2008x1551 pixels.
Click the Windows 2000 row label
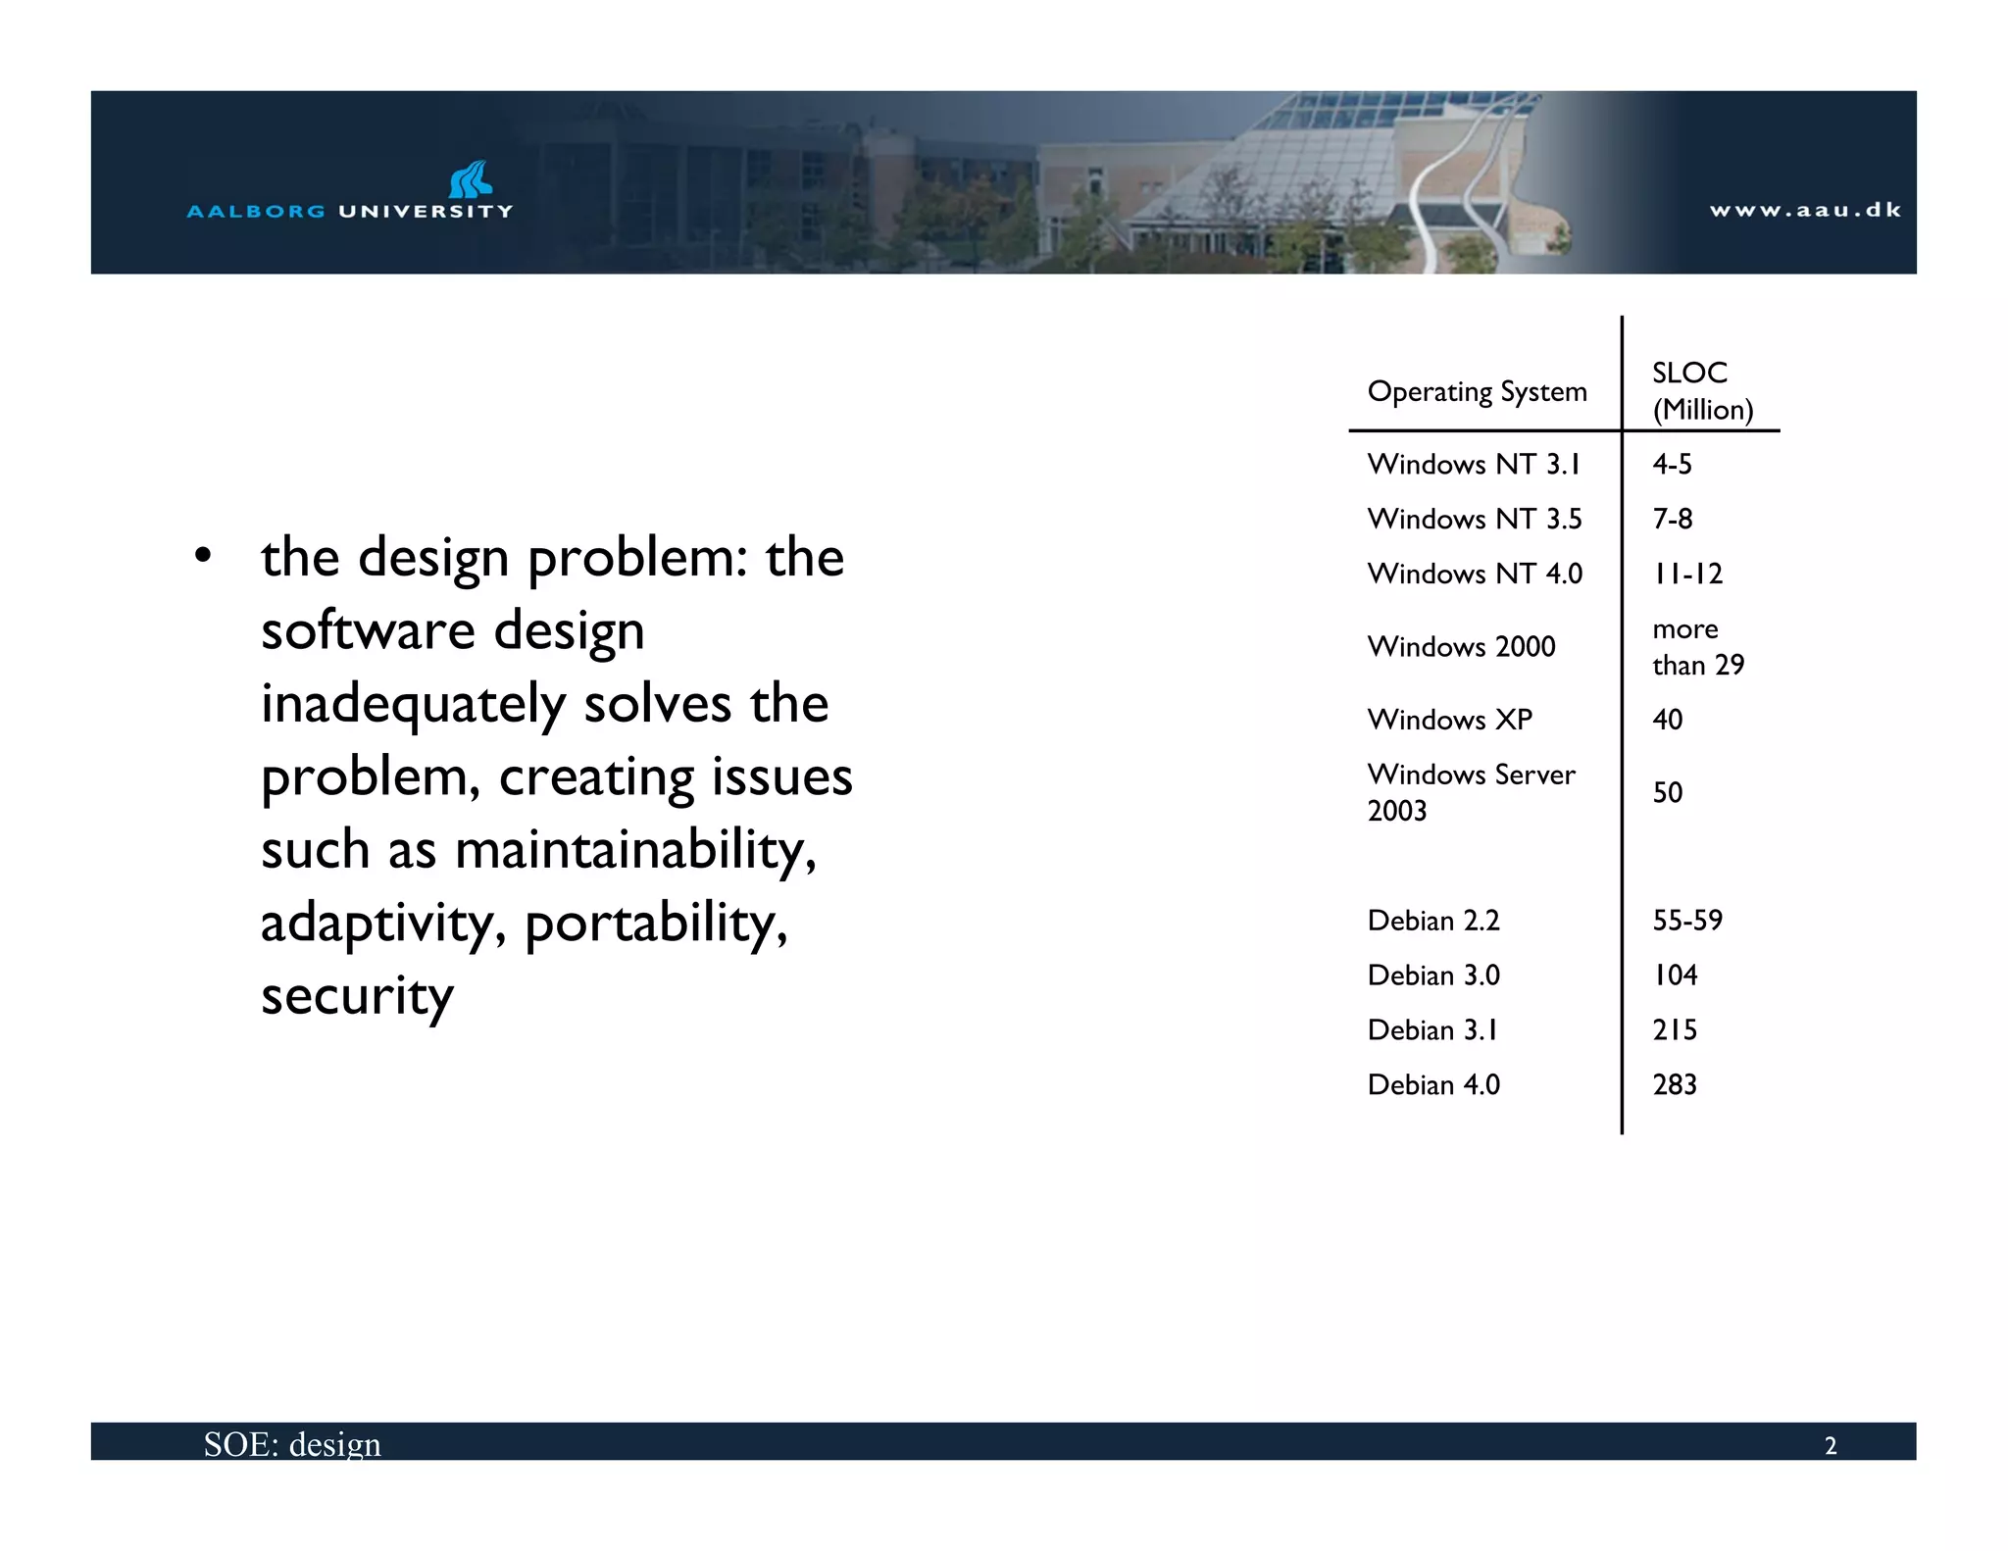tap(1461, 646)
